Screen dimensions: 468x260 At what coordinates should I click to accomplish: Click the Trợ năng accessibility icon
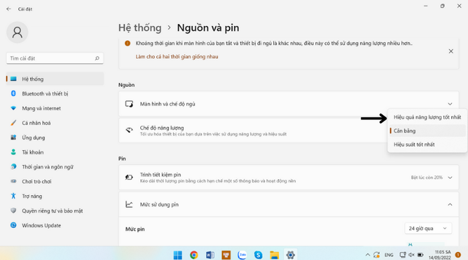click(x=13, y=196)
